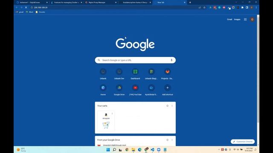The height and width of the screenshot is (153, 273).
Task: Switch to the Nginx Proxy Manager tab
Action: click(101, 3)
